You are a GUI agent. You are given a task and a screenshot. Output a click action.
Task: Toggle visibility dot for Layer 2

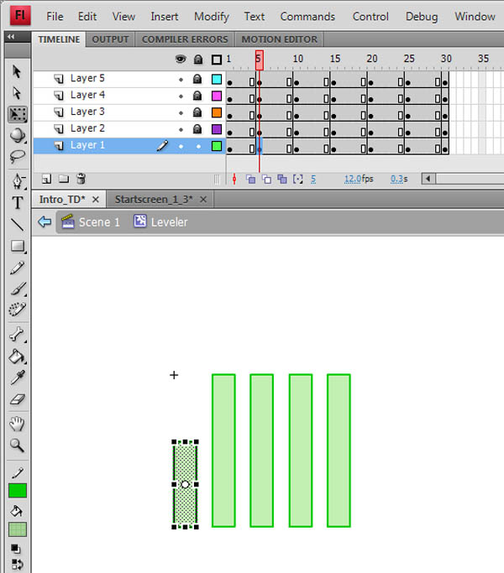[x=181, y=130]
